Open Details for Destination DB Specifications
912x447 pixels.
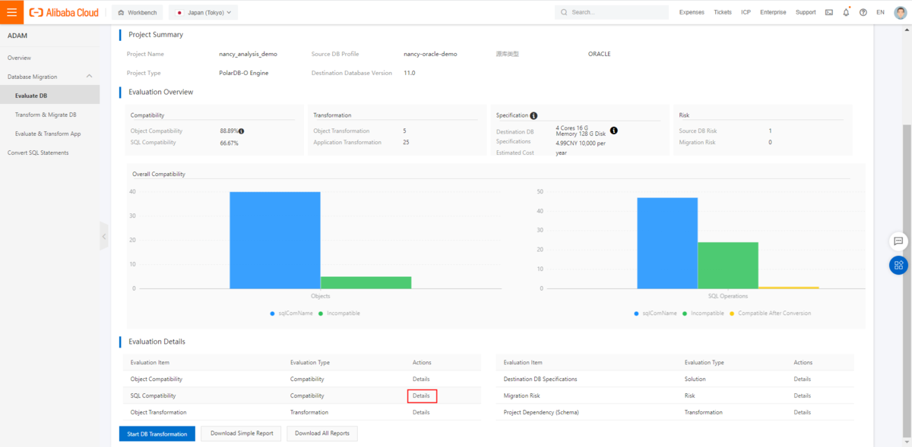(x=802, y=379)
